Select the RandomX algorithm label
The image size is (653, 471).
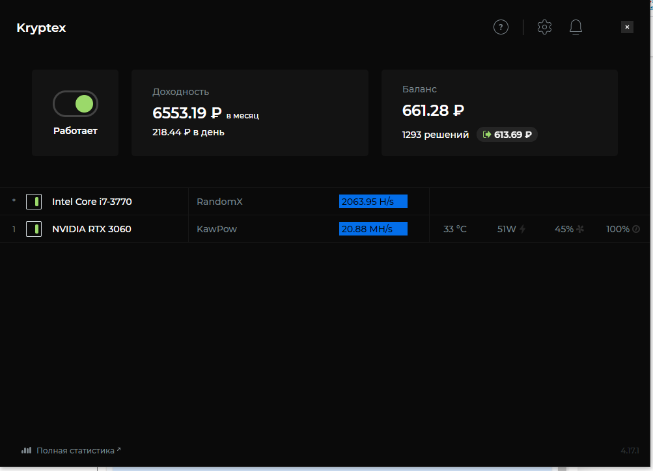point(219,202)
